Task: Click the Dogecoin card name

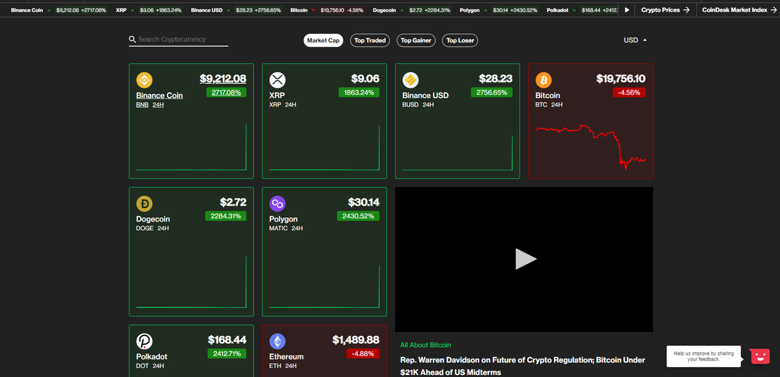Action: tap(153, 220)
